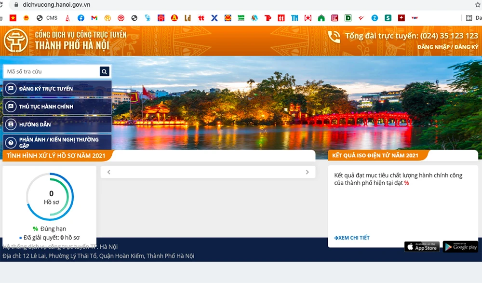Open the Gmail bookmark icon
The height and width of the screenshot is (283, 482).
(94, 18)
